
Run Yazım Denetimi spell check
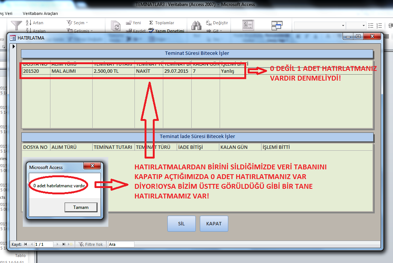[x=166, y=31]
